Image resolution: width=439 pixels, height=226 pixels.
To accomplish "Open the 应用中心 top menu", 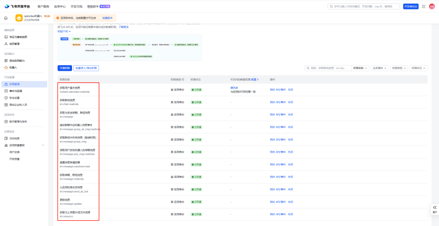I will click(60, 6).
